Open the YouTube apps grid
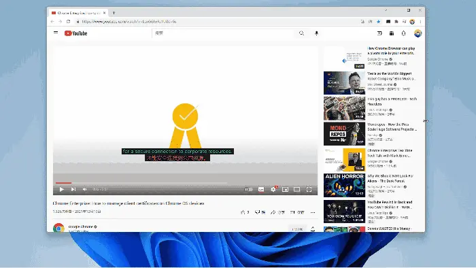 point(392,33)
